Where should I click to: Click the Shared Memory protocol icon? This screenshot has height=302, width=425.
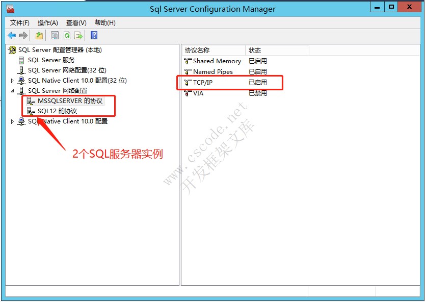click(x=188, y=61)
